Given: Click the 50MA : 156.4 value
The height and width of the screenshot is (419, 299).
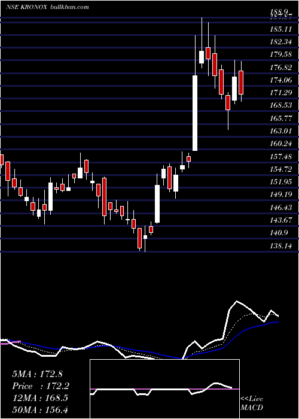Looking at the screenshot, I should tap(40, 410).
